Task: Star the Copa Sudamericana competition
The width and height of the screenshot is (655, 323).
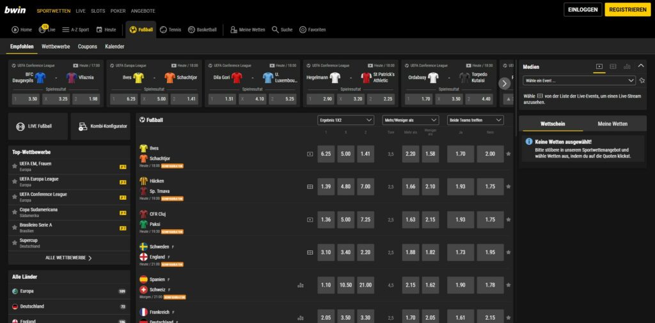Action: tap(15, 213)
